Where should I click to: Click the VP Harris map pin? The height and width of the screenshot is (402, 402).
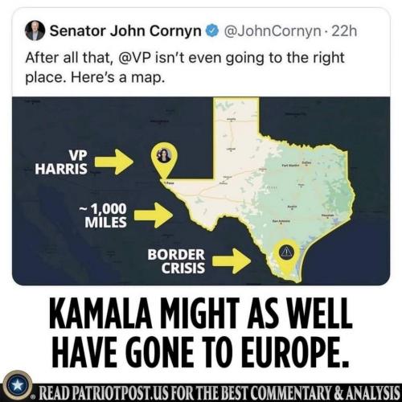[164, 160]
